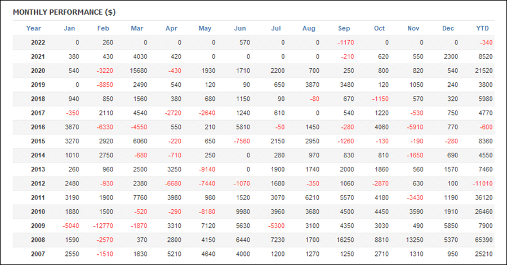
Task: Click the Monthly Performance ($) heading
Action: coord(64,12)
